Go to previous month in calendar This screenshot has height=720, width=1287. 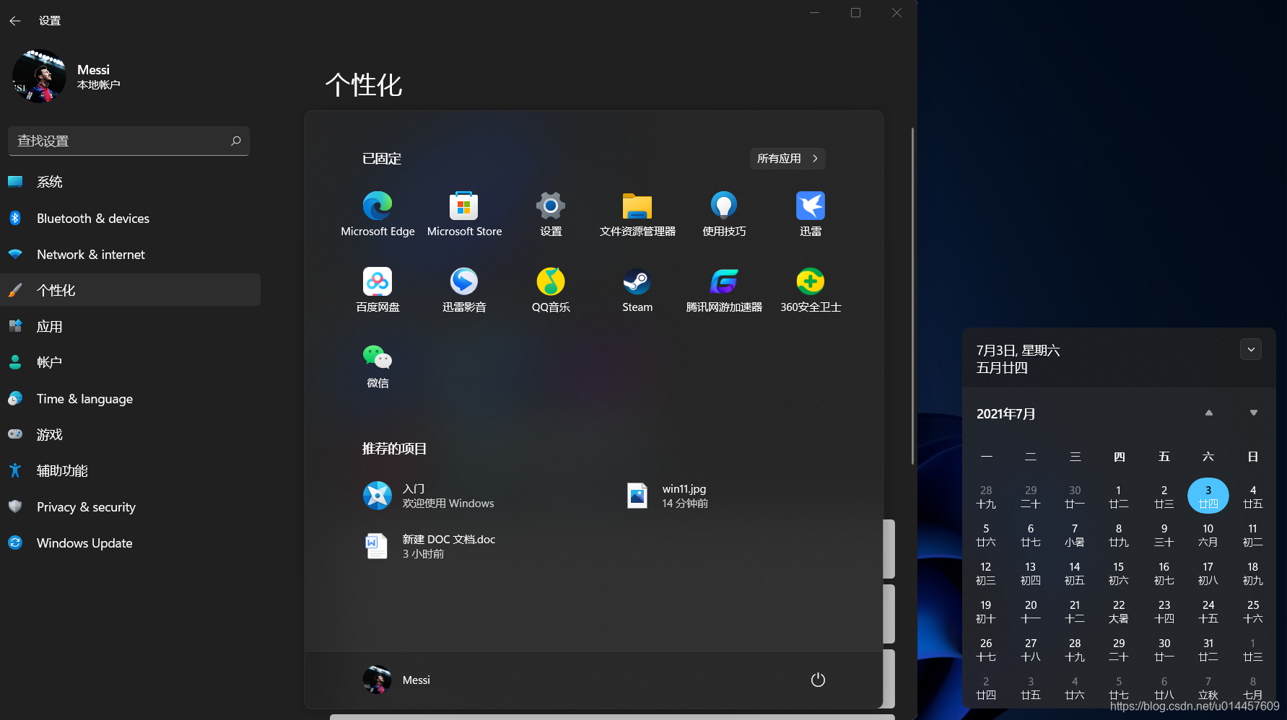pos(1209,413)
